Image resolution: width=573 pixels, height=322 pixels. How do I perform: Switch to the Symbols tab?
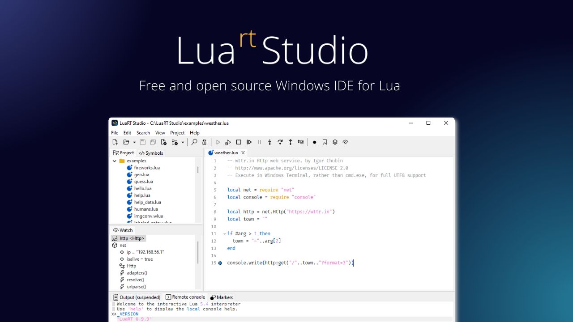pyautogui.click(x=151, y=153)
